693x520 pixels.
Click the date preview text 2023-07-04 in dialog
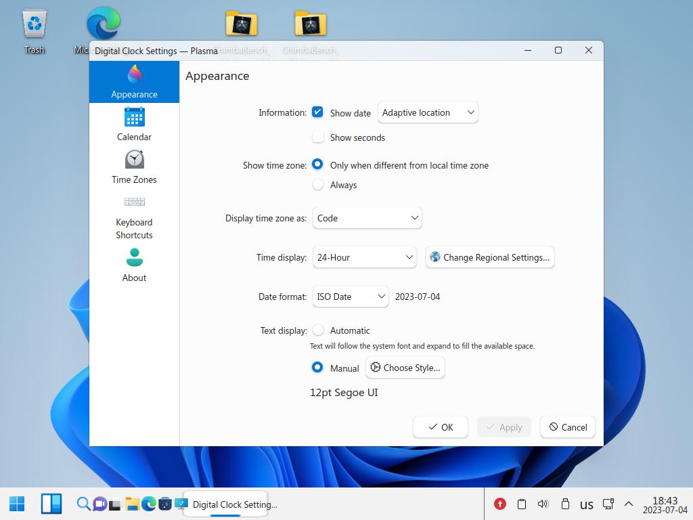coord(417,297)
